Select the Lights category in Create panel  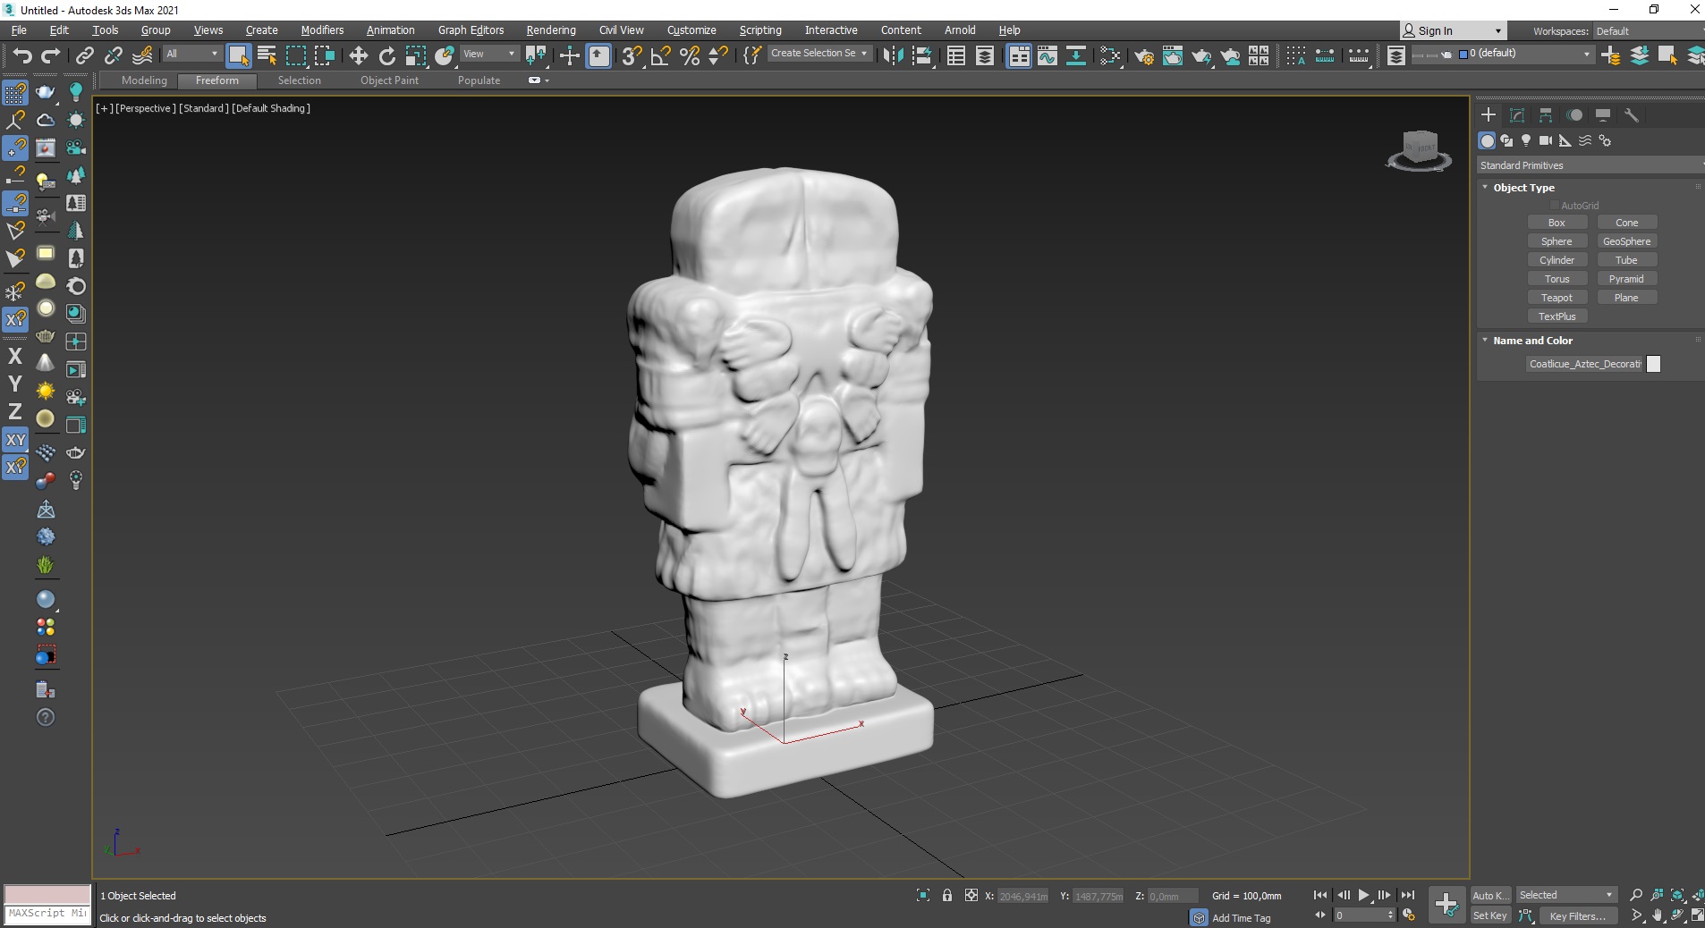(x=1526, y=140)
